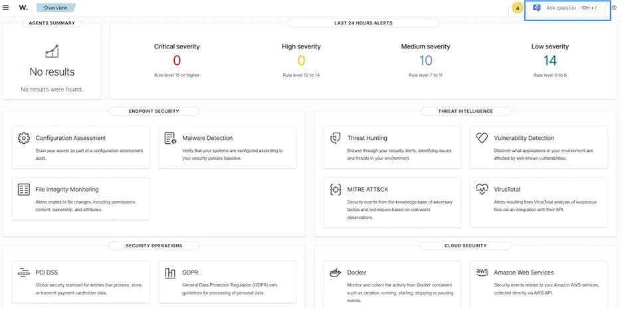This screenshot has width=622, height=309.
Task: Select the Overview breadcrumb tab
Action: point(56,8)
